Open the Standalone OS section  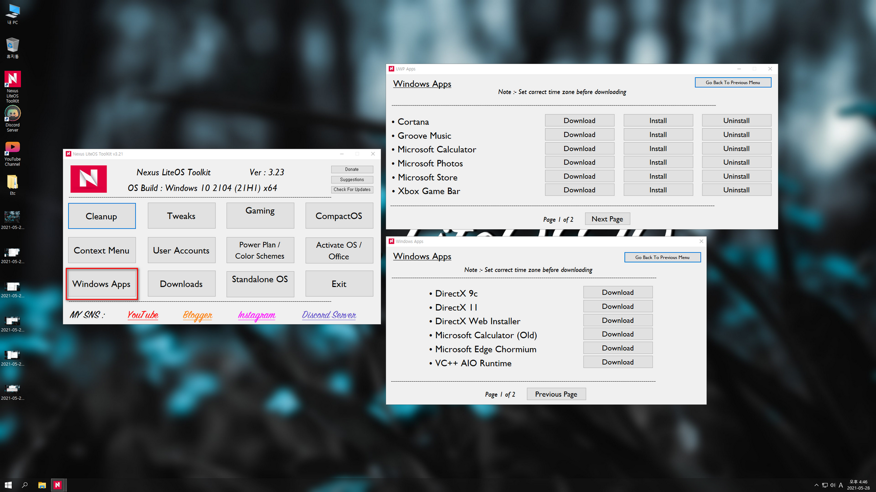pyautogui.click(x=260, y=284)
